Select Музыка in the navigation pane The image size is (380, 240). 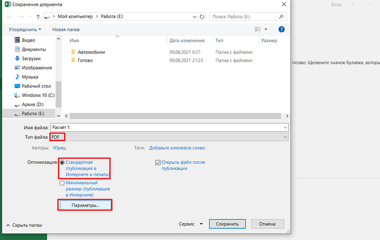coord(30,77)
